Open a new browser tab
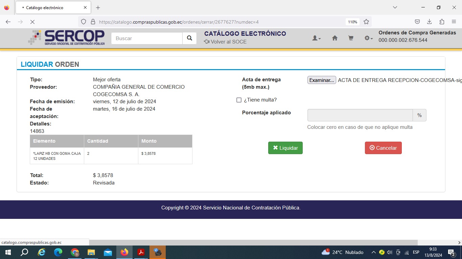The image size is (462, 259). (x=98, y=7)
